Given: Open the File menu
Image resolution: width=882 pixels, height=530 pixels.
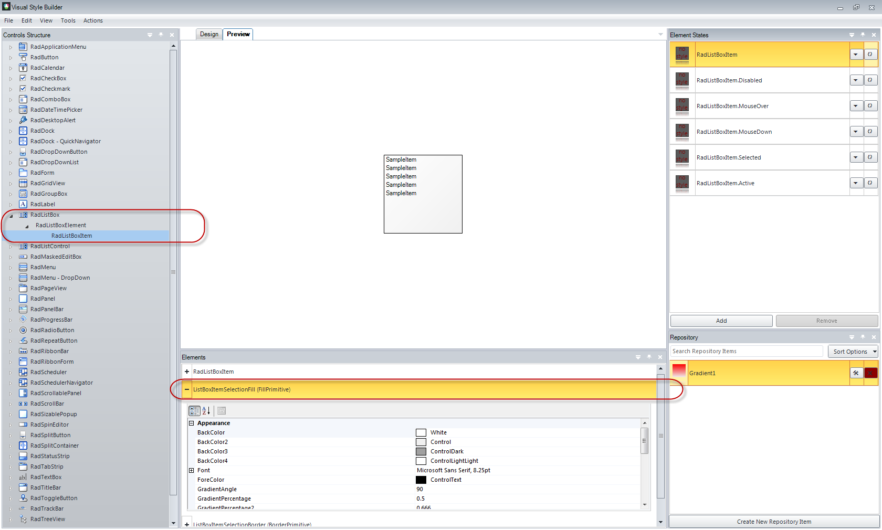Looking at the screenshot, I should coord(8,20).
